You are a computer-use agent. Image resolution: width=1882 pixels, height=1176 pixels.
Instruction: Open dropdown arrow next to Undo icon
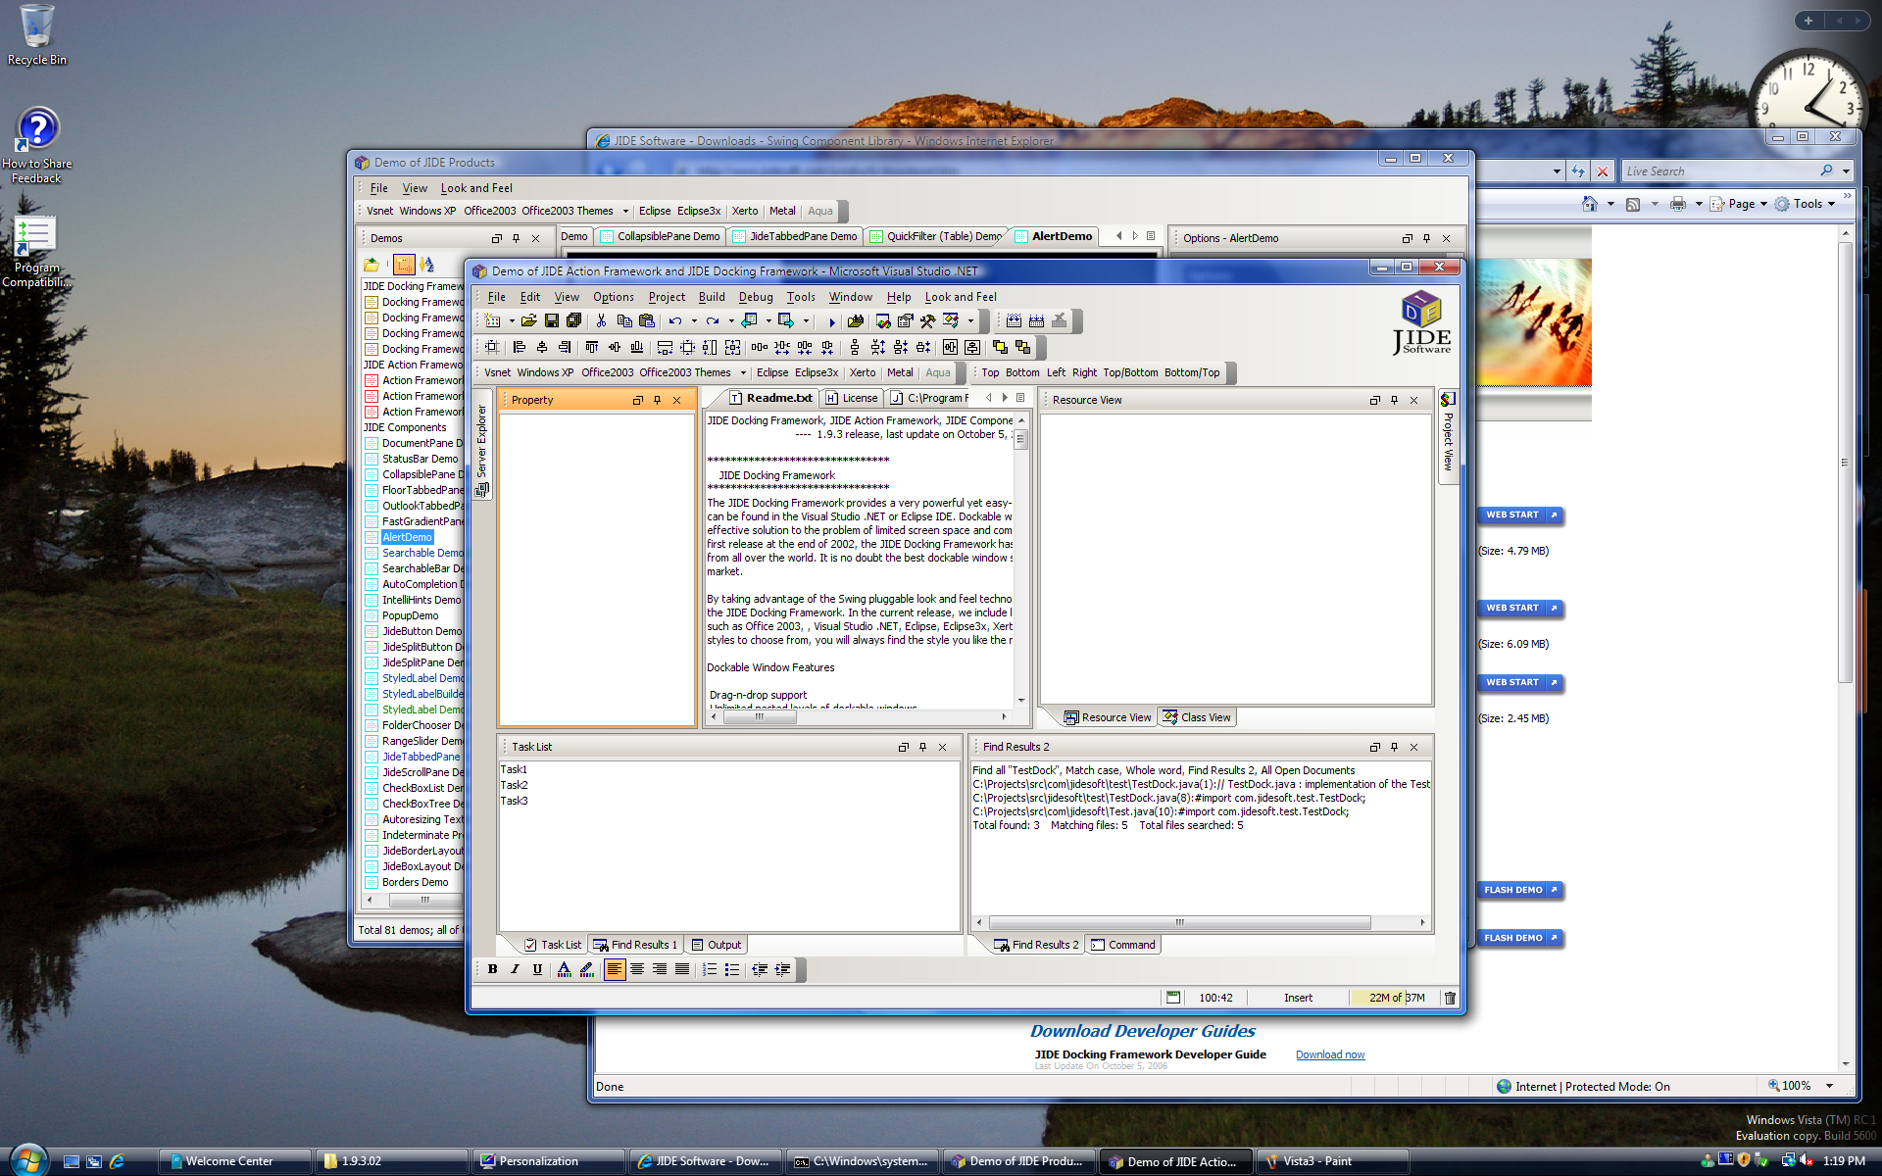tap(694, 321)
